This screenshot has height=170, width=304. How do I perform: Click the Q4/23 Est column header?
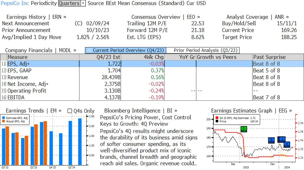(100, 57)
